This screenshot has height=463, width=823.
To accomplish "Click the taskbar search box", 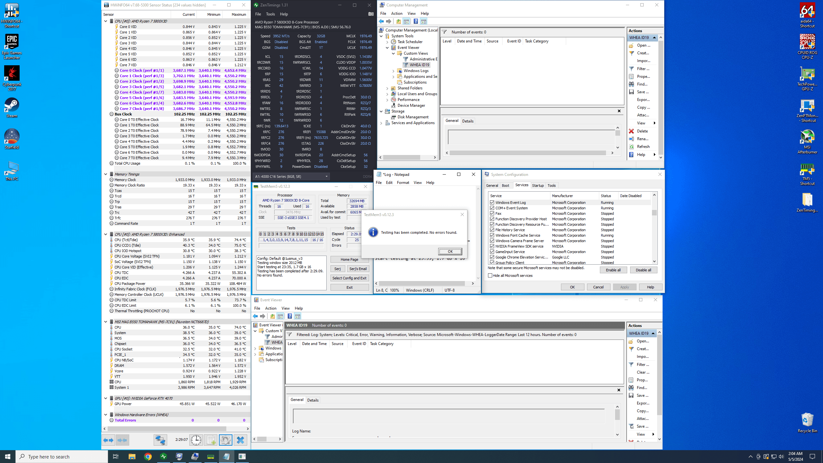I will 62,457.
